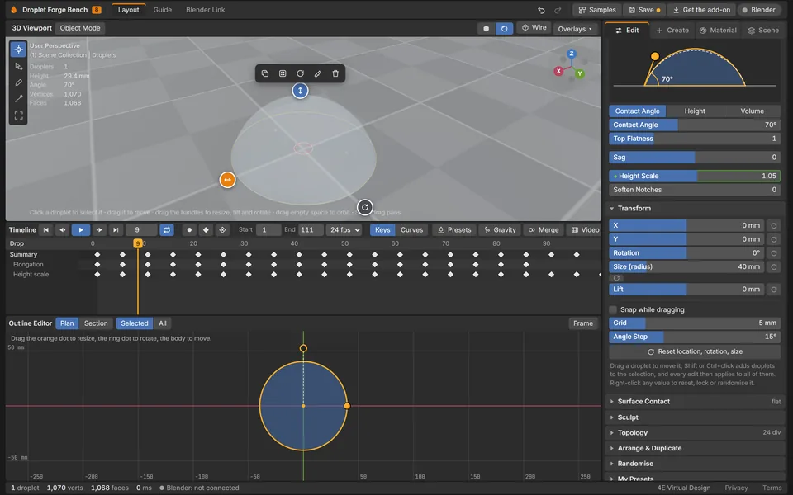Switch timeline to Keys view
Viewport: 793px width, 495px height.
point(382,230)
